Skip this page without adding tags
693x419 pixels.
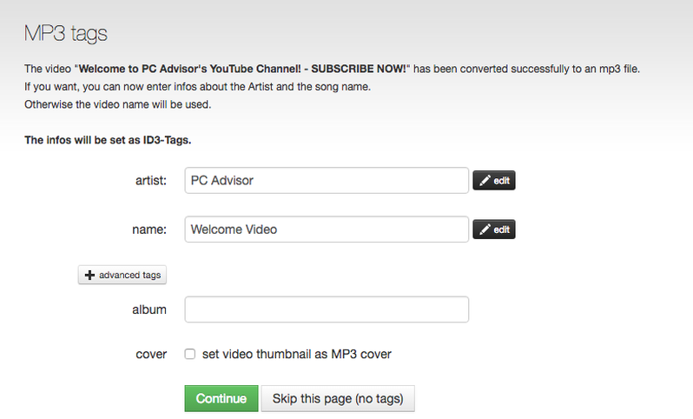(337, 398)
